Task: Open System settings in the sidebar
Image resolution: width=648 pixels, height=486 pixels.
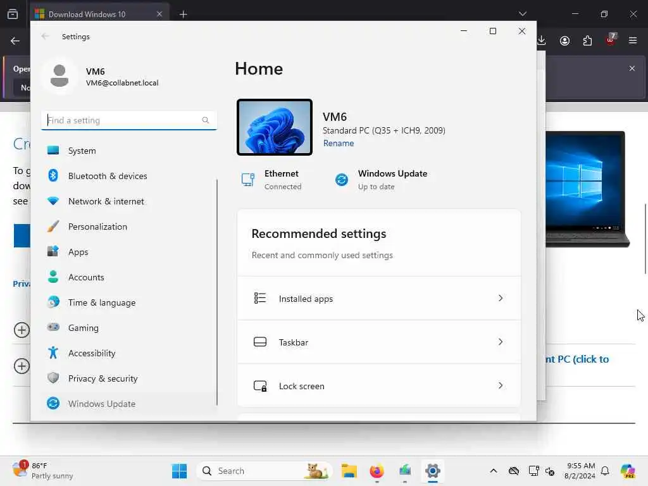Action: tap(129, 151)
